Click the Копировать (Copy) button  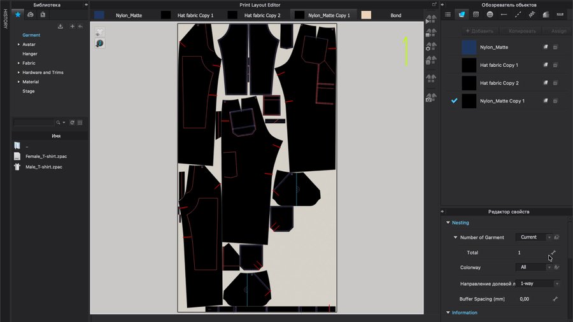click(x=521, y=31)
